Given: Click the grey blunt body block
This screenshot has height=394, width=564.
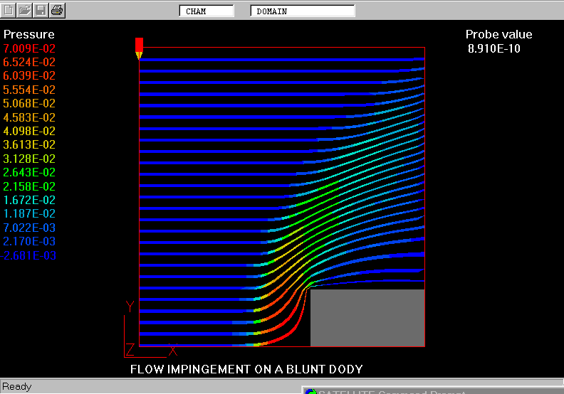Looking at the screenshot, I should point(367,318).
